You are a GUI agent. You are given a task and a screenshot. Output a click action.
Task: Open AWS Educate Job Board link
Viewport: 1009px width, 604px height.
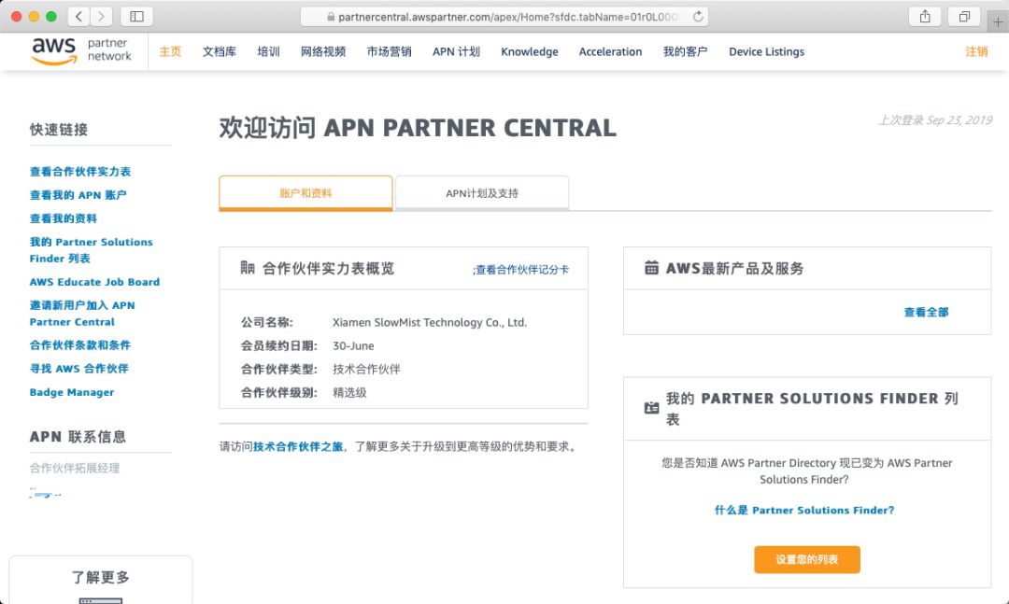(x=94, y=282)
